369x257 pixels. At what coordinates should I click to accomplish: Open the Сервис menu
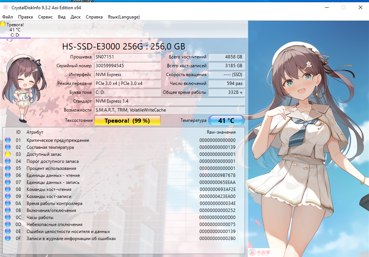point(45,17)
